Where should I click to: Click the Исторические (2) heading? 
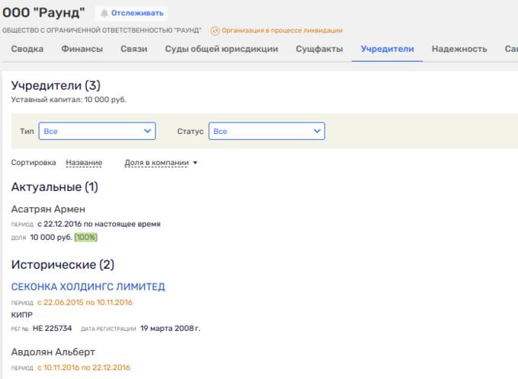(x=62, y=265)
